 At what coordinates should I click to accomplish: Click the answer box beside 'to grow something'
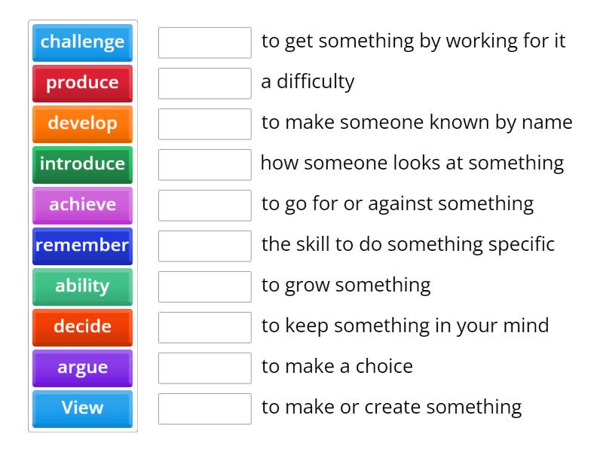pyautogui.click(x=205, y=286)
